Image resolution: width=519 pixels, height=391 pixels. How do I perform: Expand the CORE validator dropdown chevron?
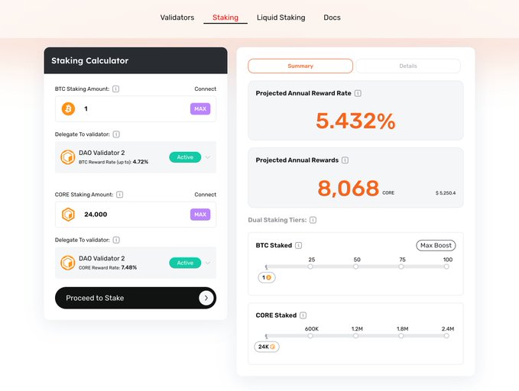[x=208, y=263]
